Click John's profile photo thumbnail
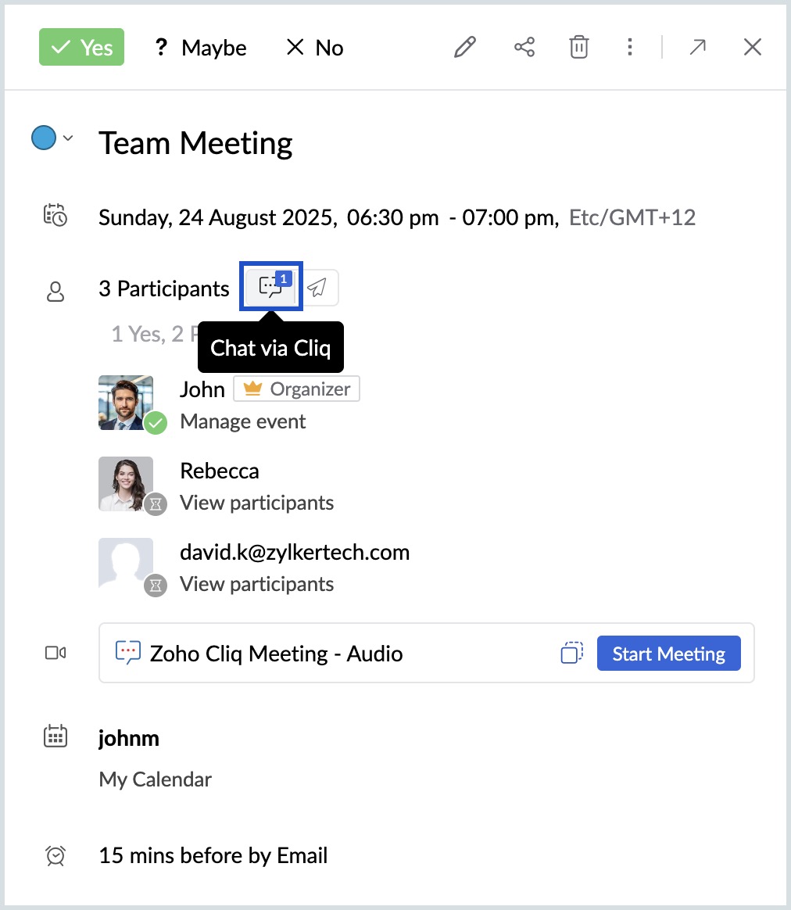The height and width of the screenshot is (910, 791). [126, 402]
